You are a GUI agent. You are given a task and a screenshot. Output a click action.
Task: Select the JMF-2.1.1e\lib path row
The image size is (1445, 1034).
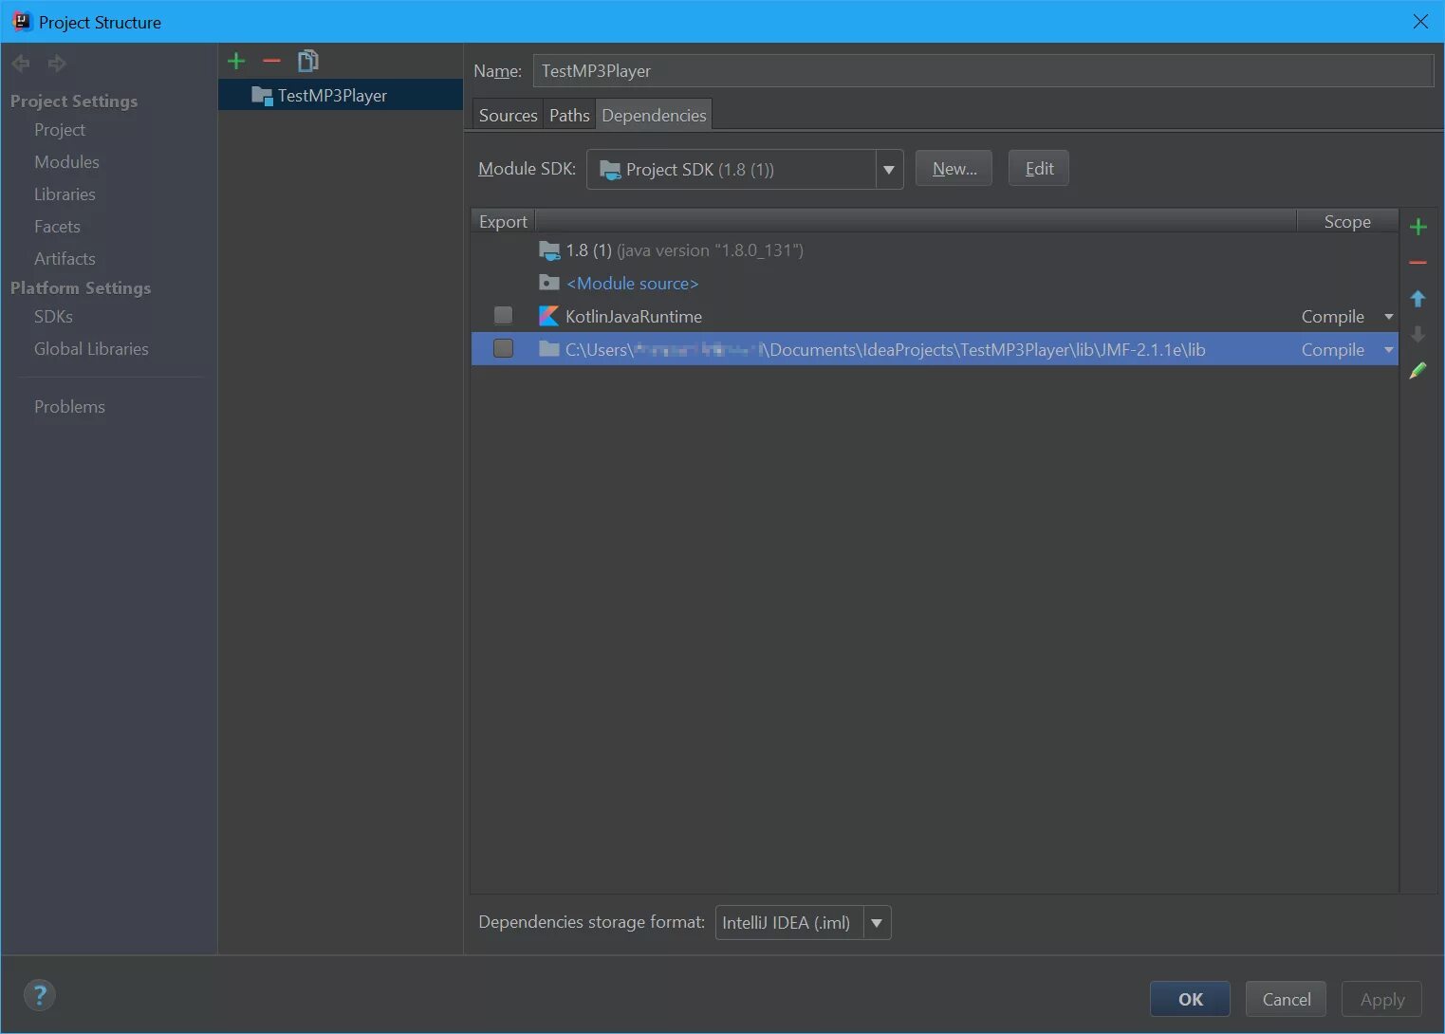click(935, 349)
